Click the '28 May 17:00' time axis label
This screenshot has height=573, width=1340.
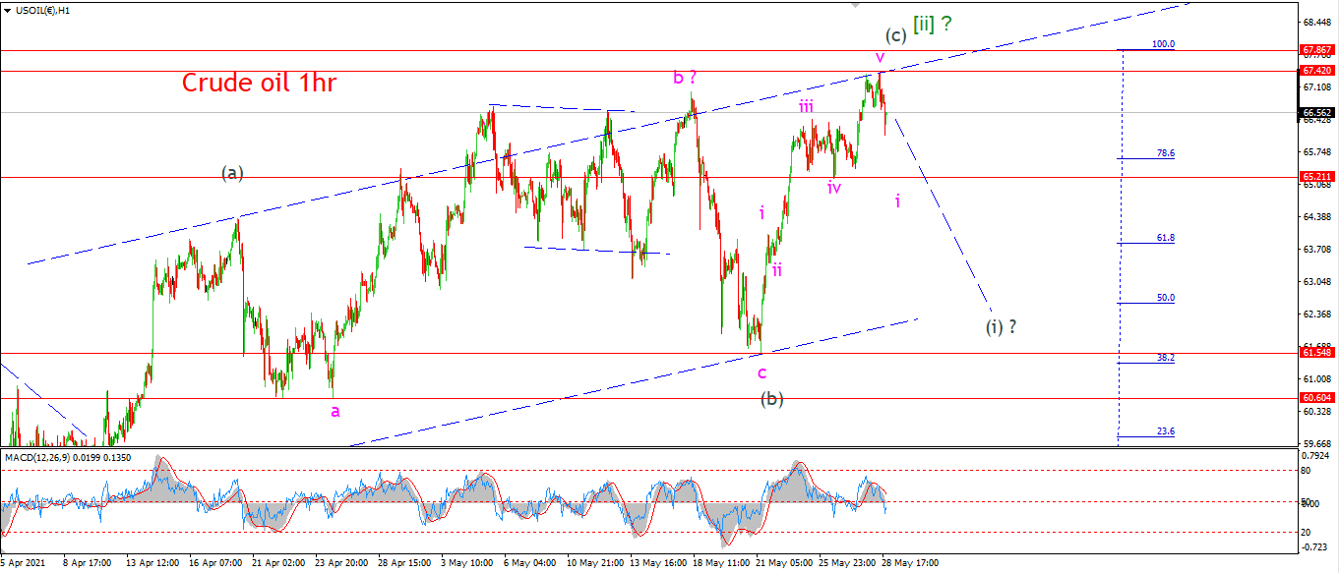coord(912,564)
